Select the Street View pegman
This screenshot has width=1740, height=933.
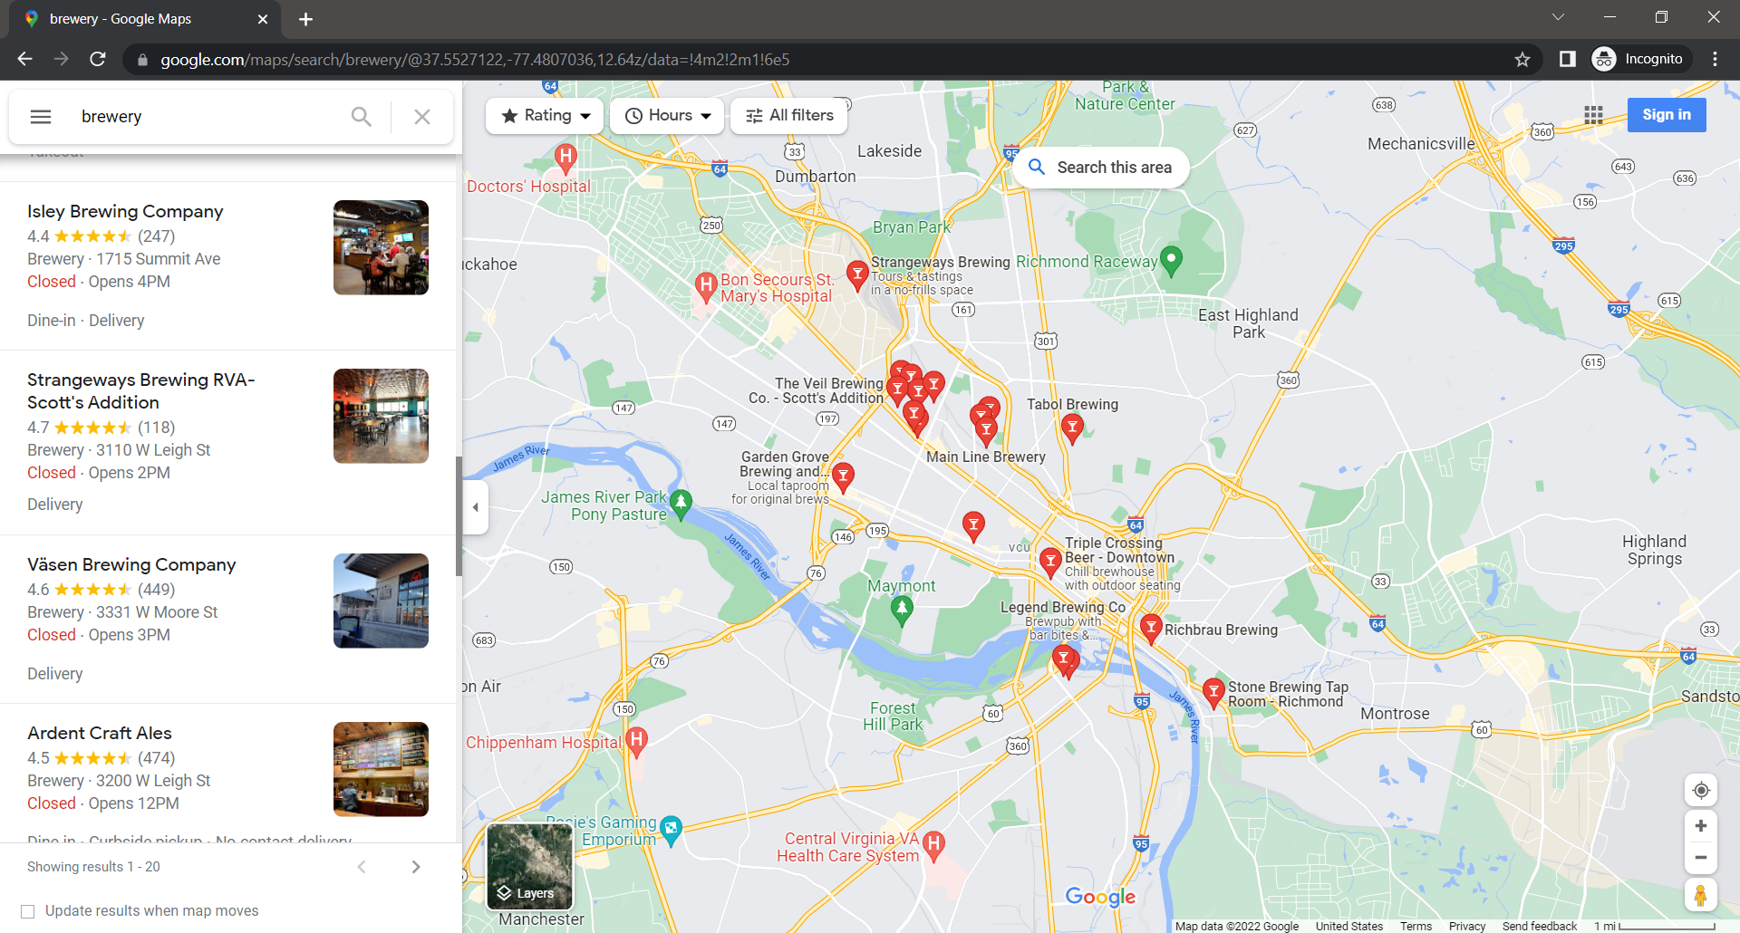(1701, 895)
